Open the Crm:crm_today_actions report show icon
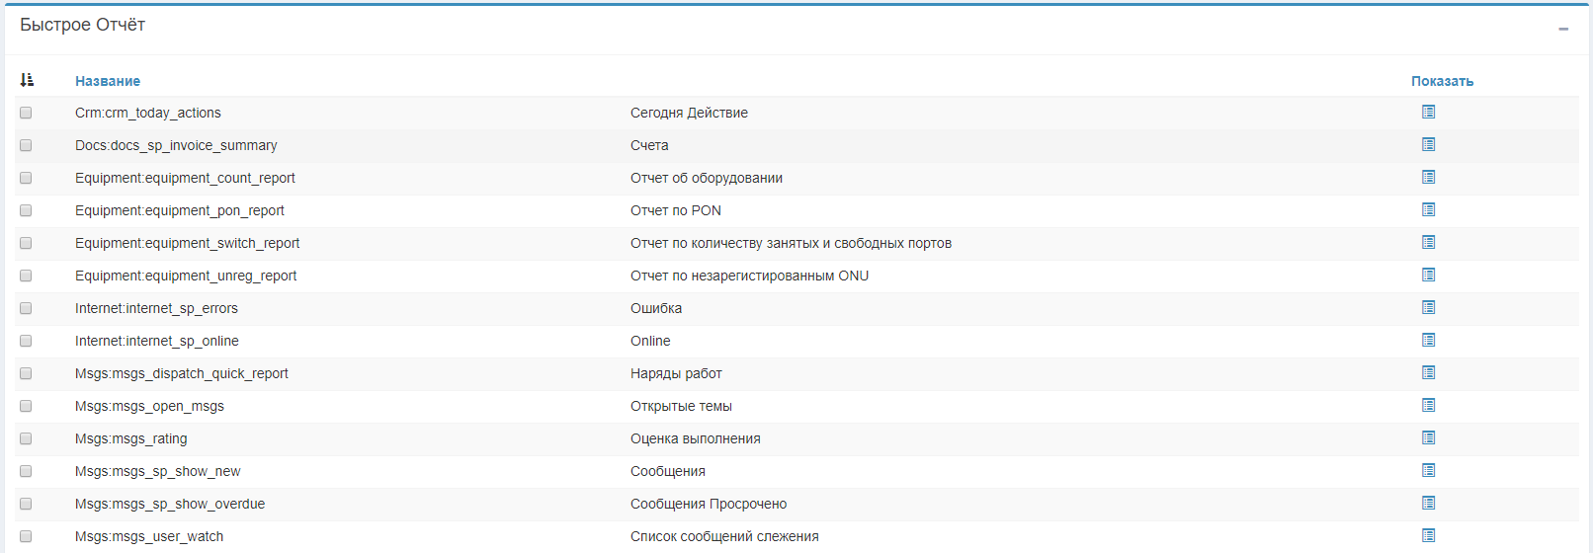Image resolution: width=1593 pixels, height=553 pixels. pos(1428,113)
